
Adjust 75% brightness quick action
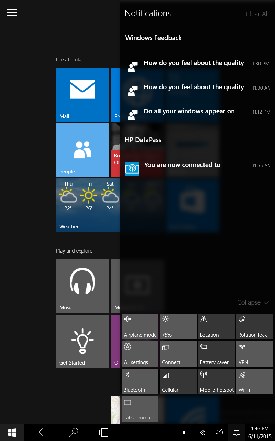[178, 326]
